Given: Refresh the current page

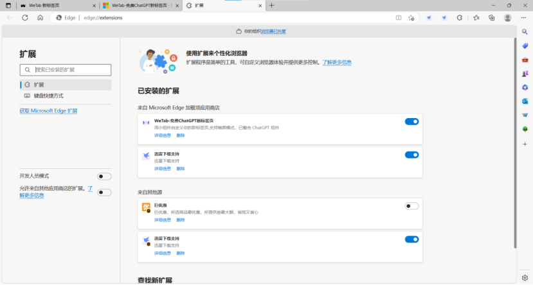Looking at the screenshot, I should pos(25,17).
